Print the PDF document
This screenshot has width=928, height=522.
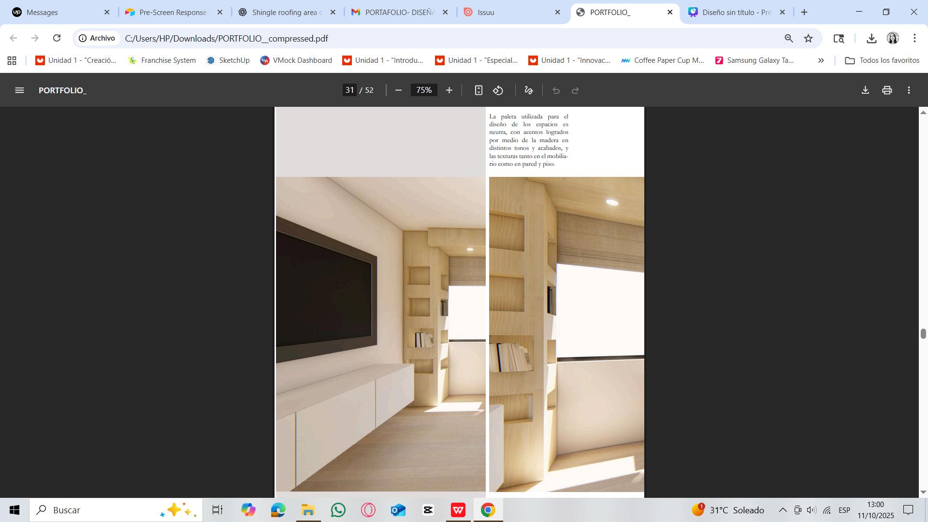click(x=887, y=90)
